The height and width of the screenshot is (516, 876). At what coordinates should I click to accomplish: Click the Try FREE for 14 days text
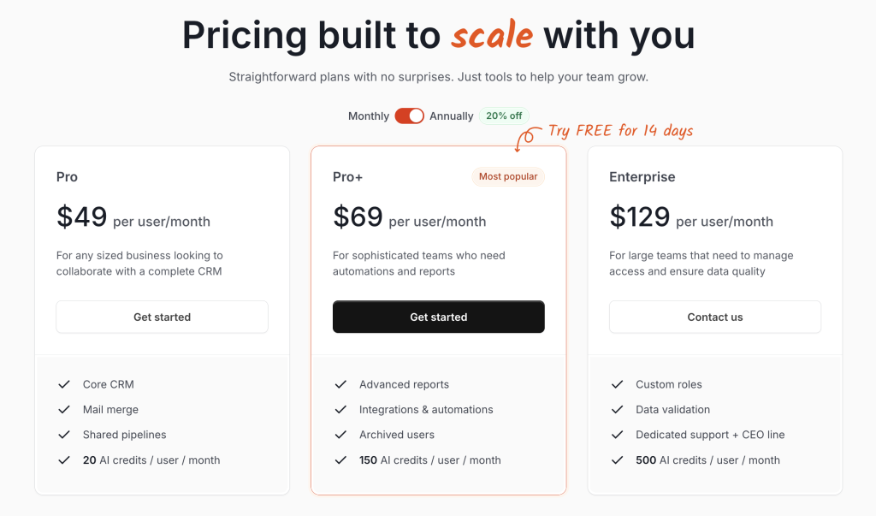pos(620,131)
